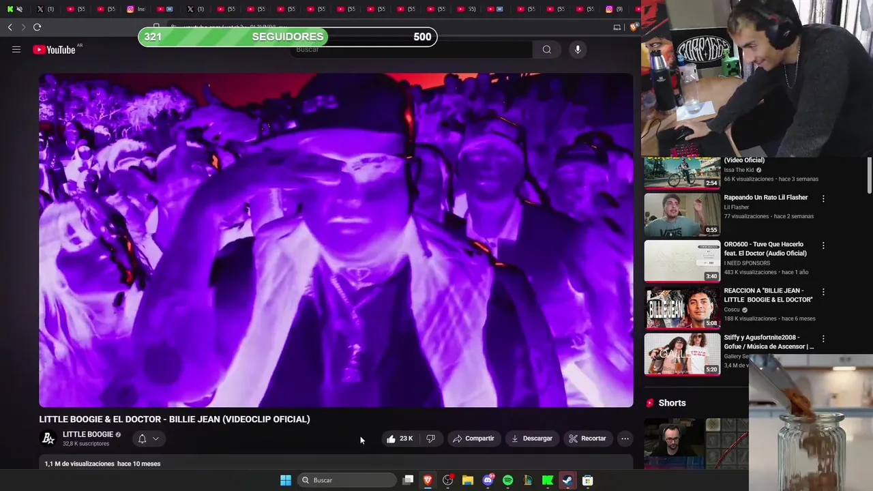Click the YouTube search magnifier button
The width and height of the screenshot is (873, 491).
pos(547,49)
